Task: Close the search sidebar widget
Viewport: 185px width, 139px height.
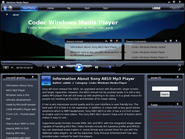Action: tap(177, 77)
